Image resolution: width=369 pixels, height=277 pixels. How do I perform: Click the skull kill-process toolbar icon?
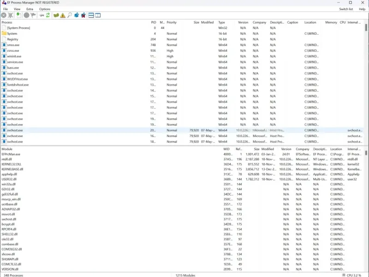point(11,15)
